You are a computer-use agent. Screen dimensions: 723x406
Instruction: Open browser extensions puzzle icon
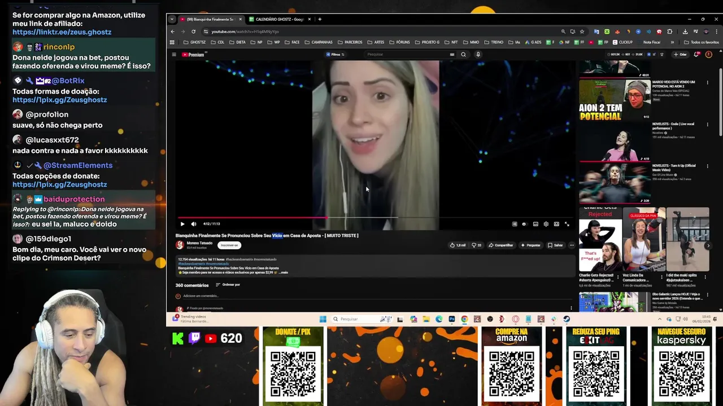click(x=670, y=32)
